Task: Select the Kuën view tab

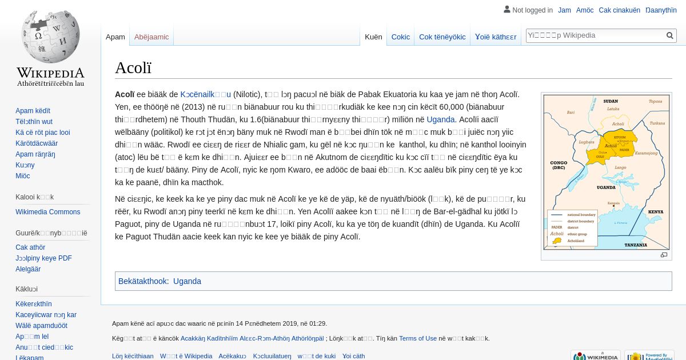Action: point(373,37)
